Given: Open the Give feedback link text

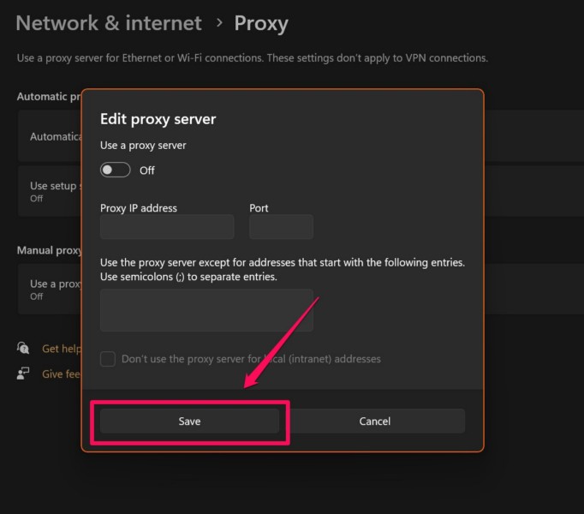Looking at the screenshot, I should [x=60, y=374].
